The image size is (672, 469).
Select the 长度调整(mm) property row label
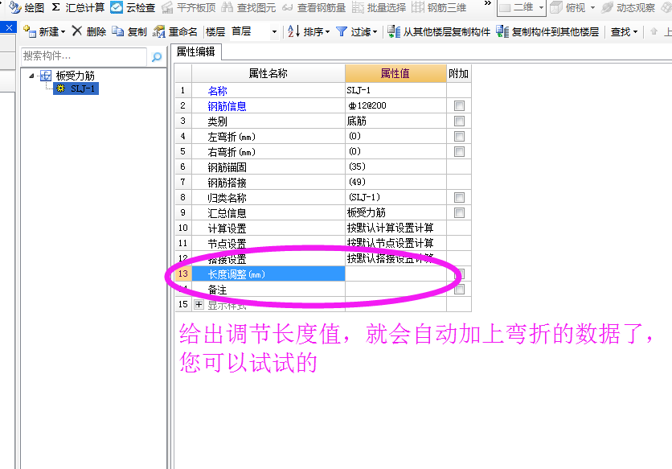coord(268,274)
